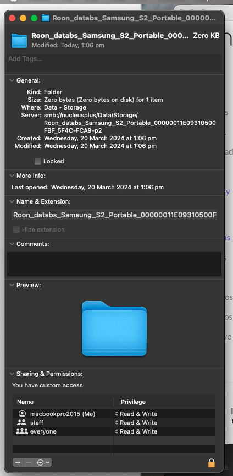
Task: Click the folder icon in the title bar
Action: 46,18
